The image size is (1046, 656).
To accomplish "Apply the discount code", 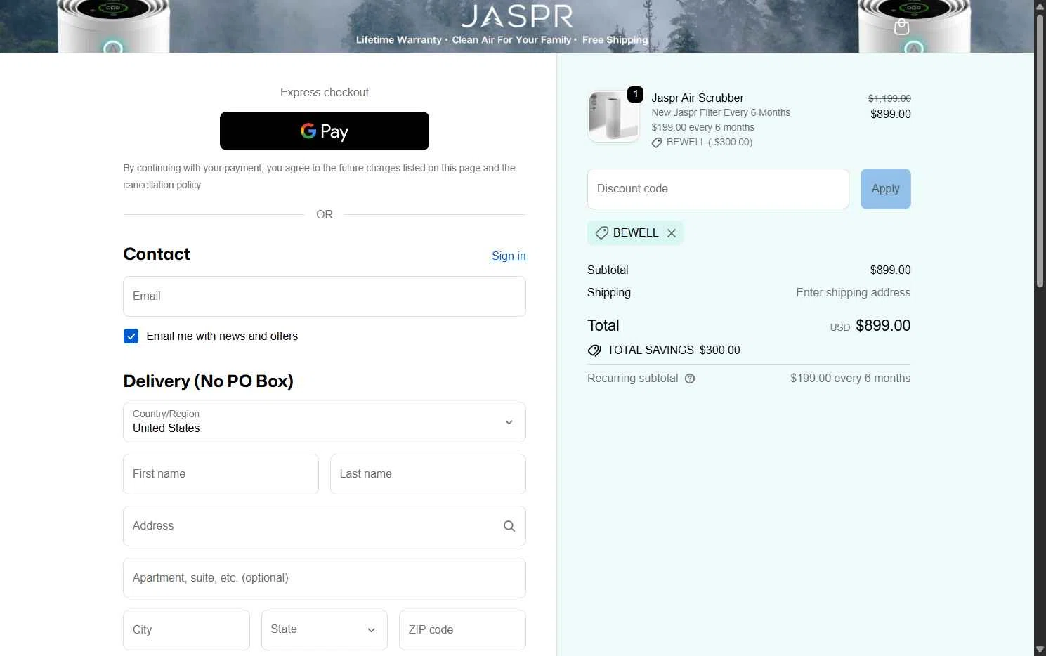I will [x=885, y=189].
